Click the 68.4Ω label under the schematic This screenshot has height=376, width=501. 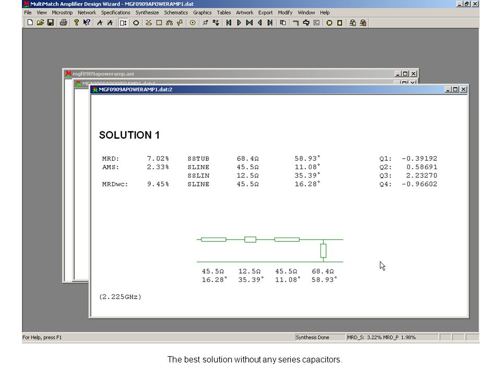[x=323, y=272]
